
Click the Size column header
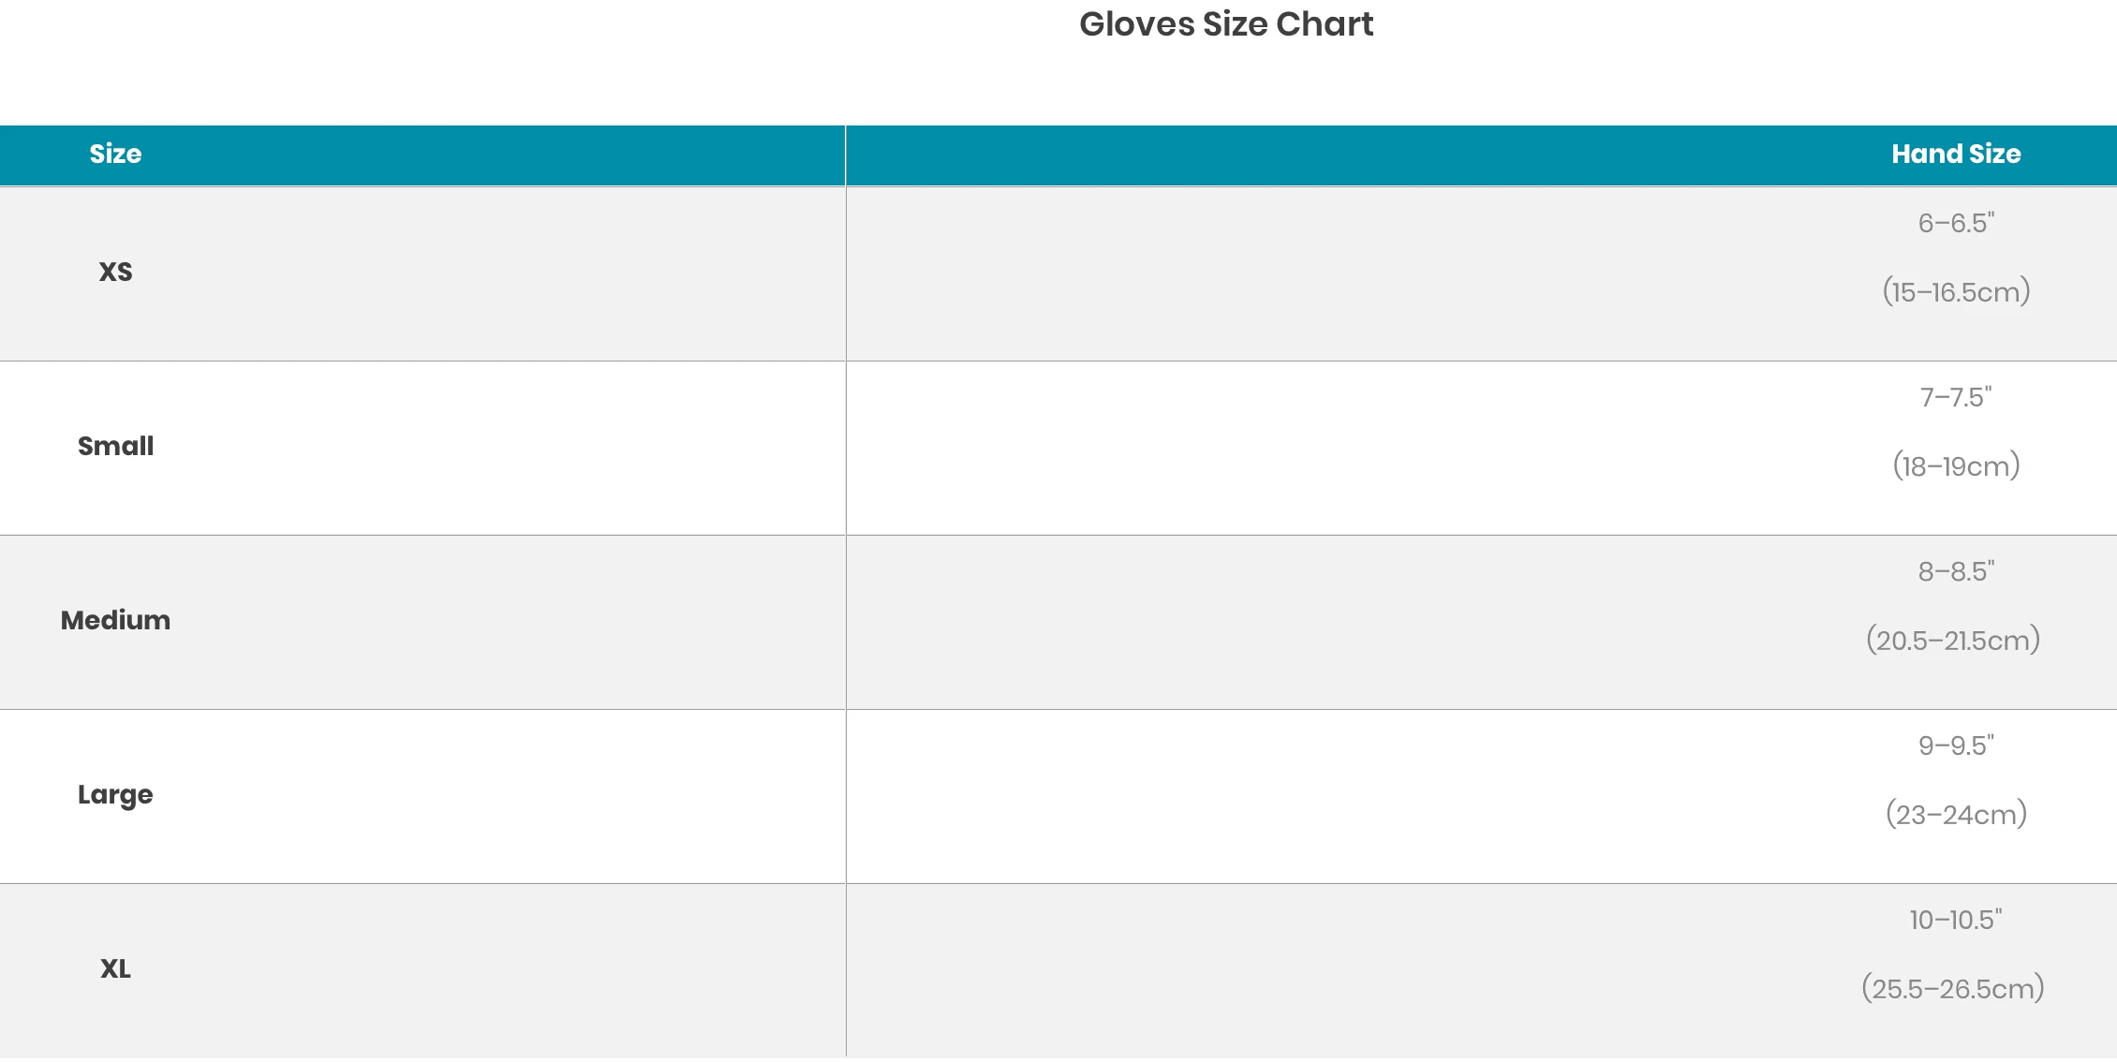tap(115, 154)
